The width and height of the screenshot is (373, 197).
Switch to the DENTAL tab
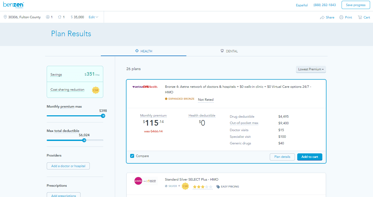[229, 51]
